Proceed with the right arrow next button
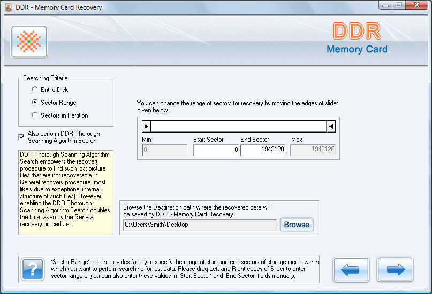 click(395, 269)
